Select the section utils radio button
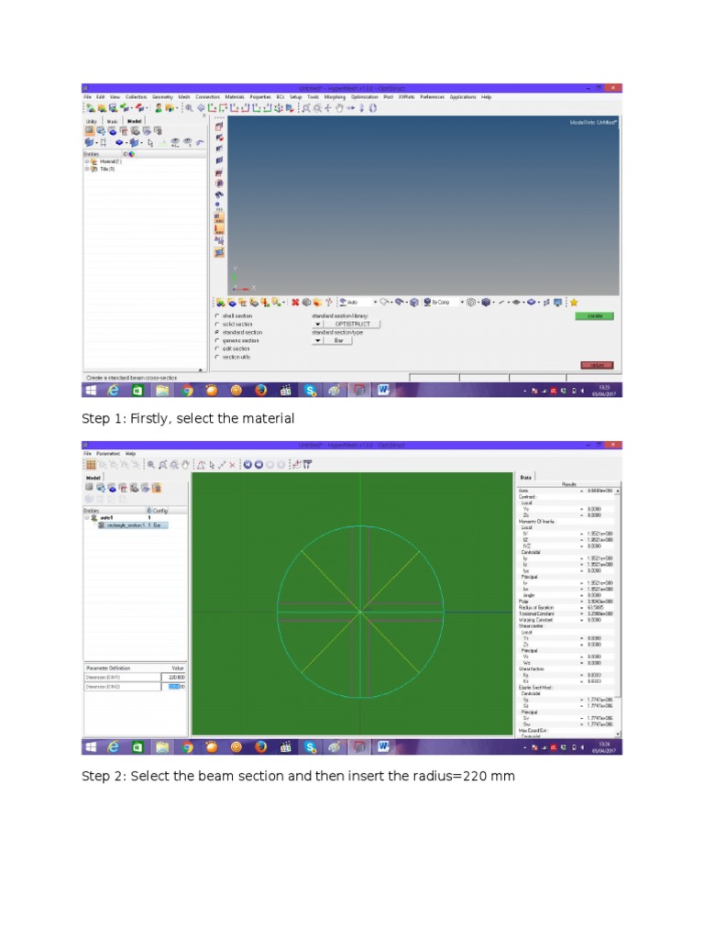Viewport: 704px width, 939px height. [216, 357]
